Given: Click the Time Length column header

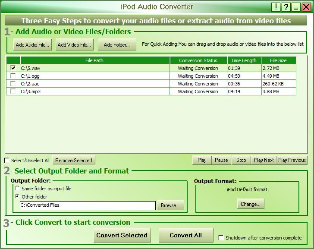Looking at the screenshot, I should pos(244,60).
